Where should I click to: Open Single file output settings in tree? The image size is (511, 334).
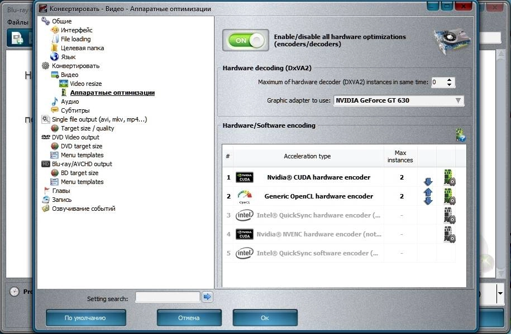[99, 119]
